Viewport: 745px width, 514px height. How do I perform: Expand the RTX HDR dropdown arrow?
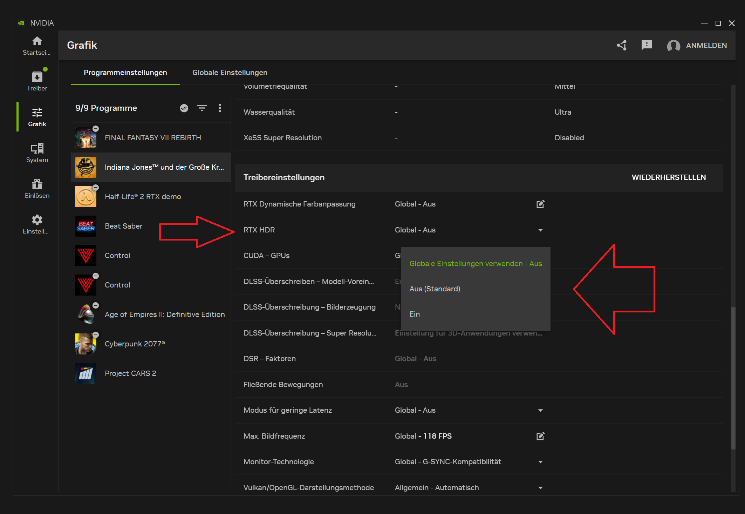pyautogui.click(x=540, y=230)
